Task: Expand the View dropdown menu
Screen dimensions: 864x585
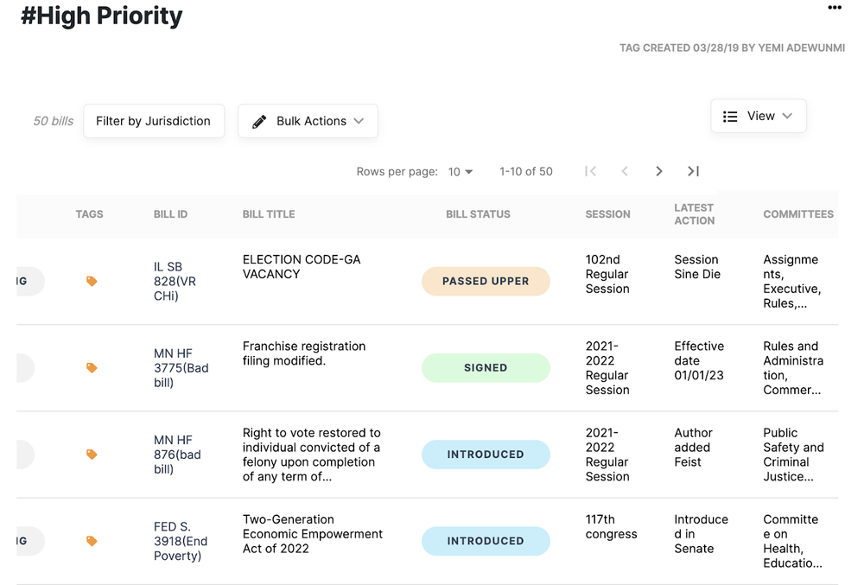Action: point(758,116)
